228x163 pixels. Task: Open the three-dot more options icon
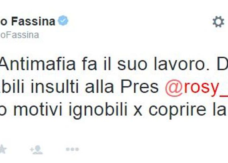click(x=72, y=149)
